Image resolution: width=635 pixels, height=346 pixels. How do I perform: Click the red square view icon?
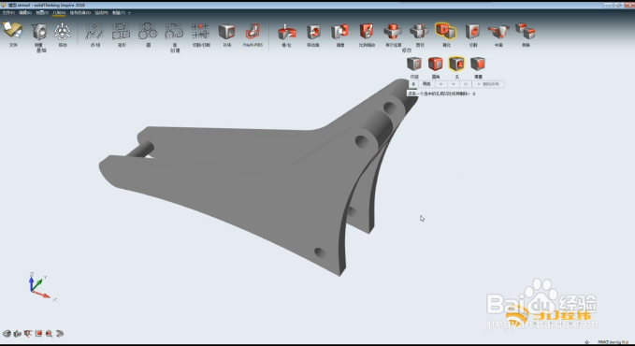click(x=38, y=334)
